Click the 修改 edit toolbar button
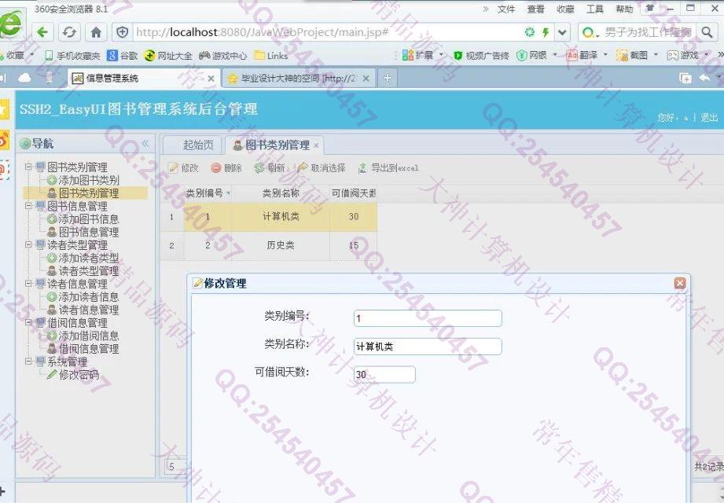This screenshot has height=503, width=724. 184,168
